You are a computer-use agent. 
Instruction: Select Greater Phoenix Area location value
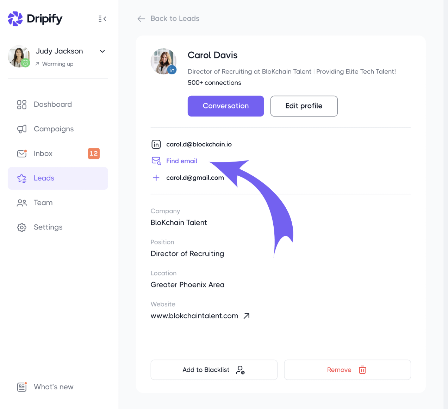tap(187, 285)
